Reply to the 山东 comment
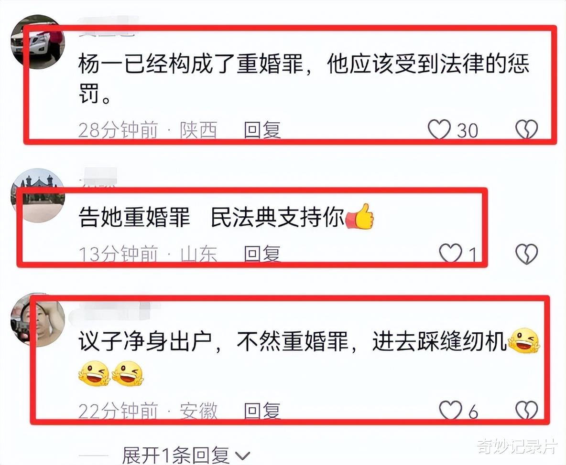566x465 pixels. pyautogui.click(x=262, y=254)
